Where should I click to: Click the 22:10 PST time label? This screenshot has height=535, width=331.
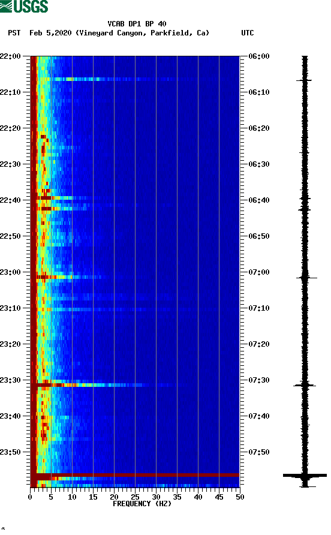(x=10, y=92)
